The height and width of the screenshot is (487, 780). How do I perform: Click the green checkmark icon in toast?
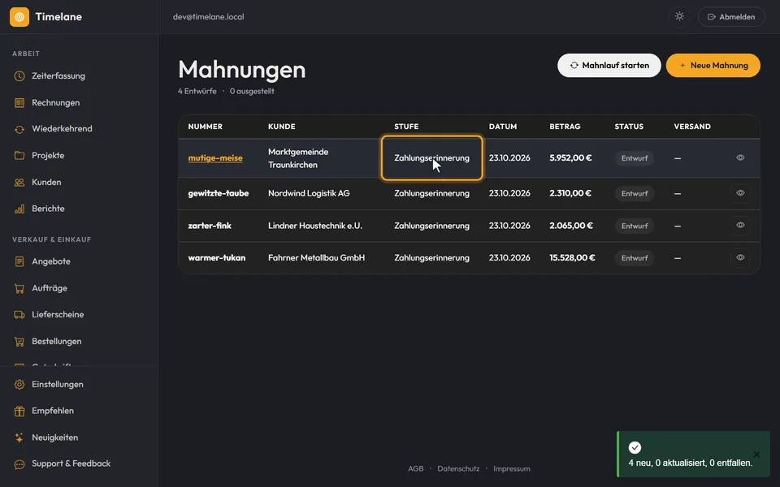click(x=635, y=447)
